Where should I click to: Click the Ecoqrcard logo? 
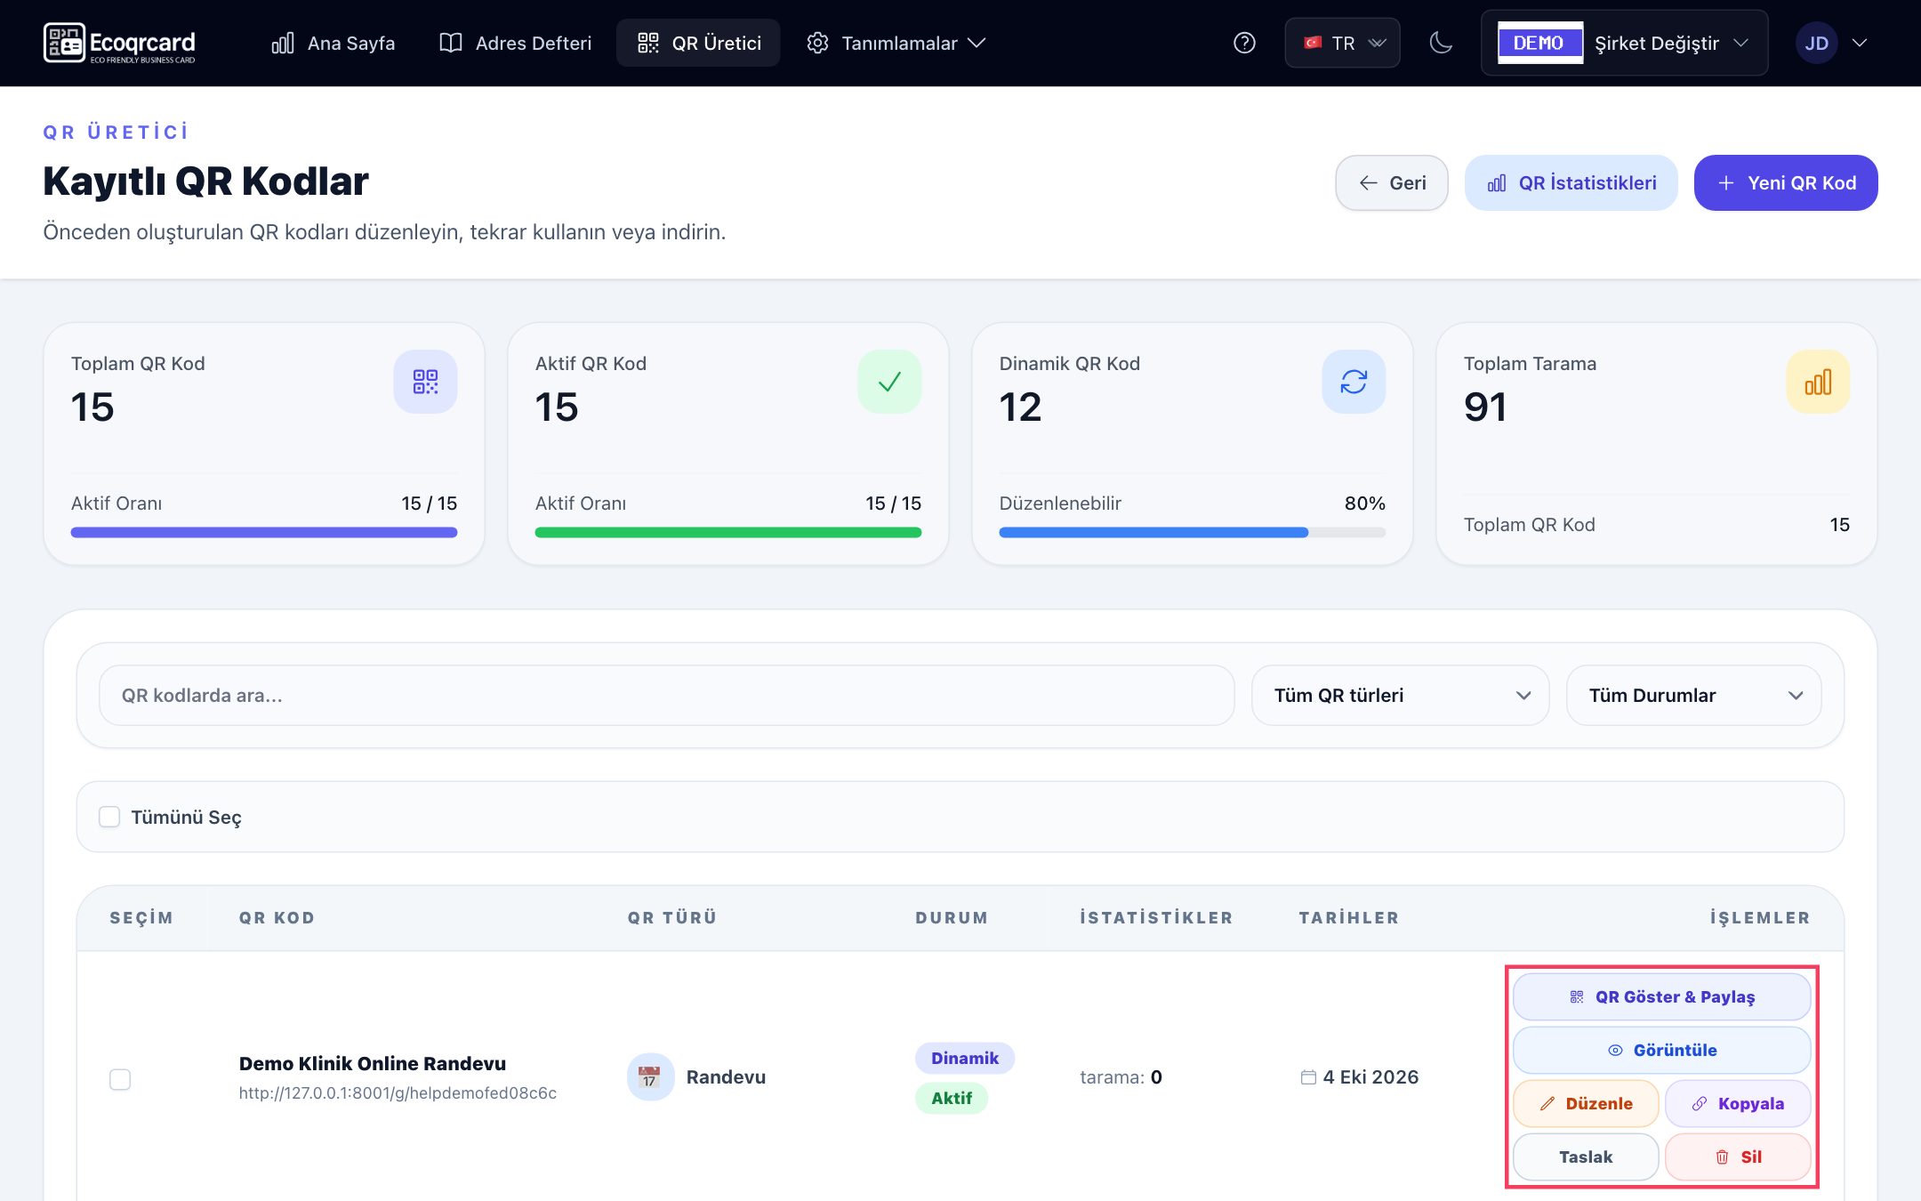click(x=119, y=43)
